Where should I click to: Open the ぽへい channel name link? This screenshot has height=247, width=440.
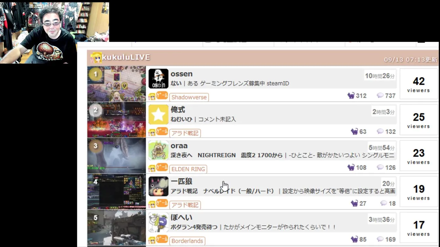click(181, 217)
